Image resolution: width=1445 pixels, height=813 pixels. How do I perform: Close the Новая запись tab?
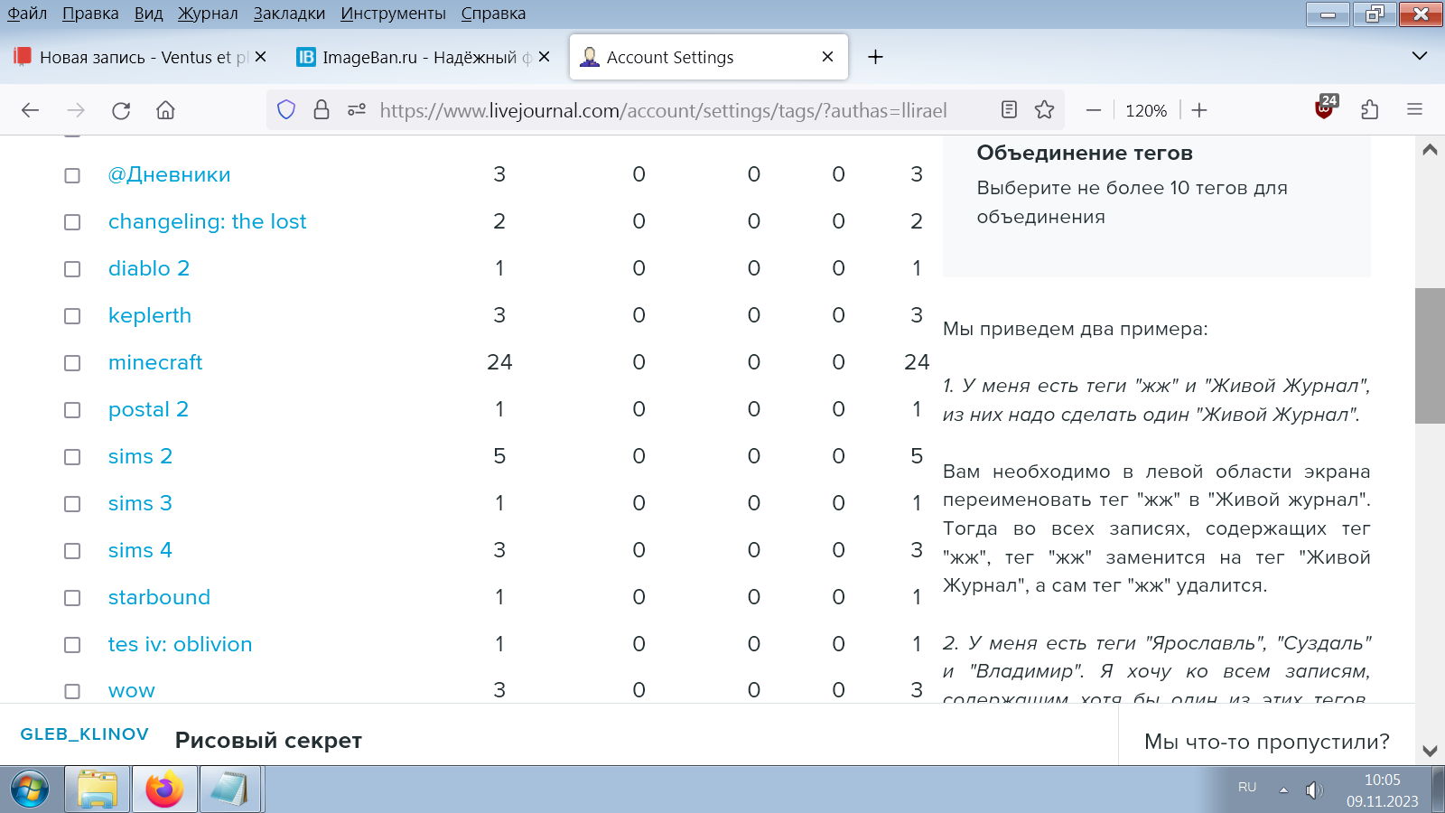(x=261, y=57)
